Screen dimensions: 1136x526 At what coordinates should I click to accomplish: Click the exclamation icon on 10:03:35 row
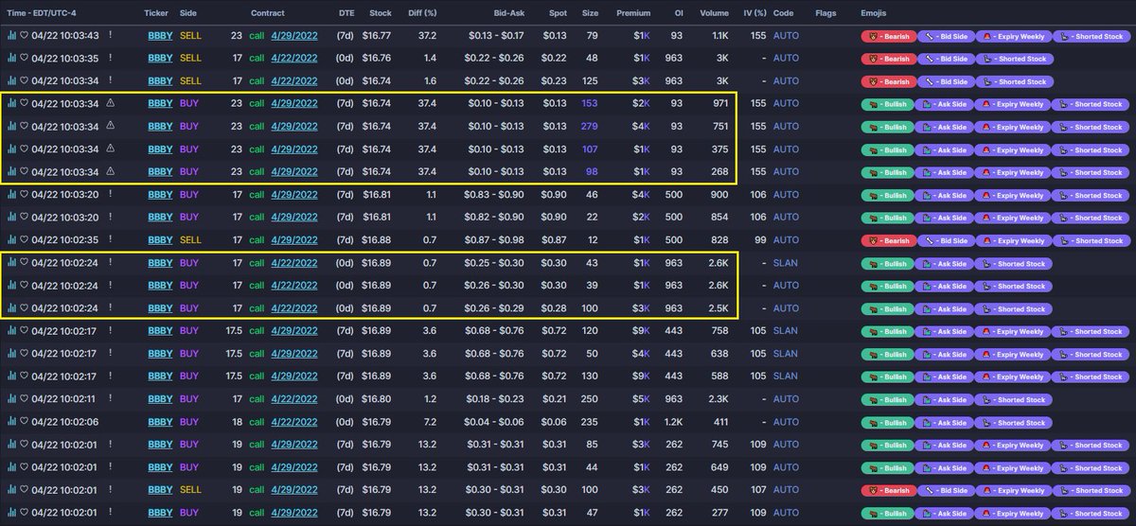[x=110, y=59]
